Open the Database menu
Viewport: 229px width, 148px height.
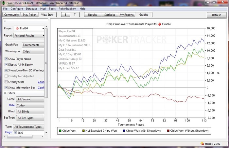(31, 9)
